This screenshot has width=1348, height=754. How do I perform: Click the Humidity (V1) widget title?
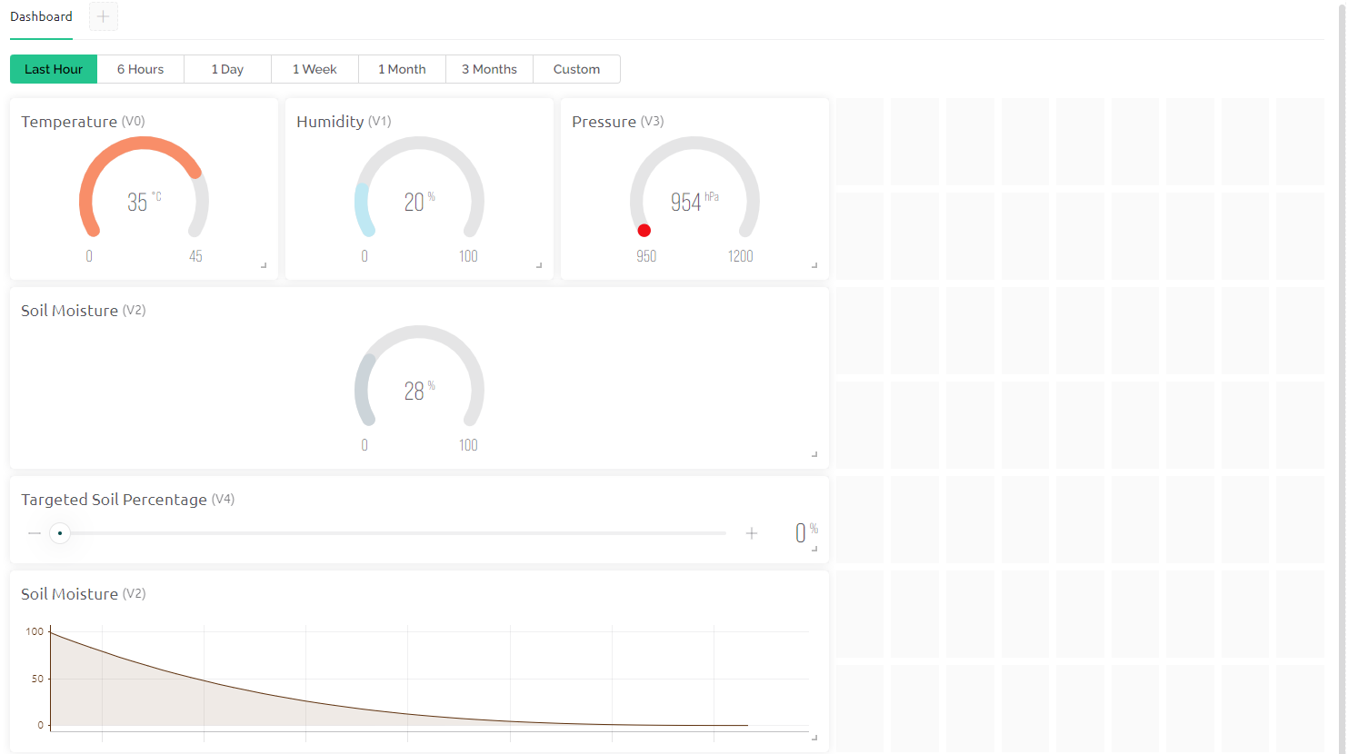[344, 122]
